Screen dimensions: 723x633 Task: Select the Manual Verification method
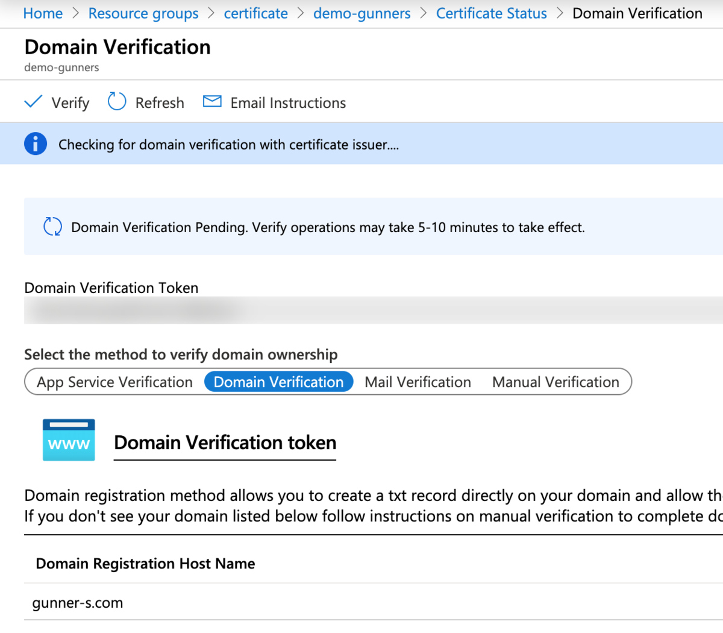click(x=556, y=382)
